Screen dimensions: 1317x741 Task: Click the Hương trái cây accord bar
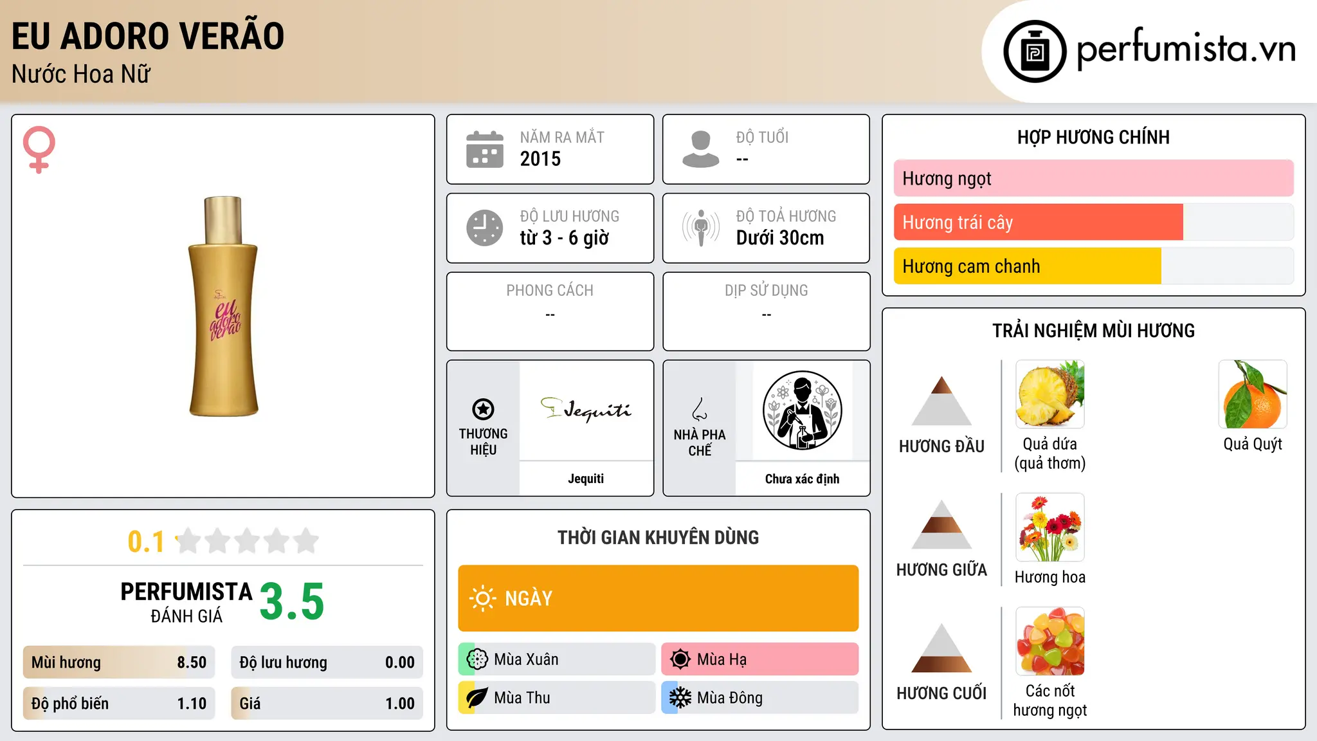tap(1094, 223)
